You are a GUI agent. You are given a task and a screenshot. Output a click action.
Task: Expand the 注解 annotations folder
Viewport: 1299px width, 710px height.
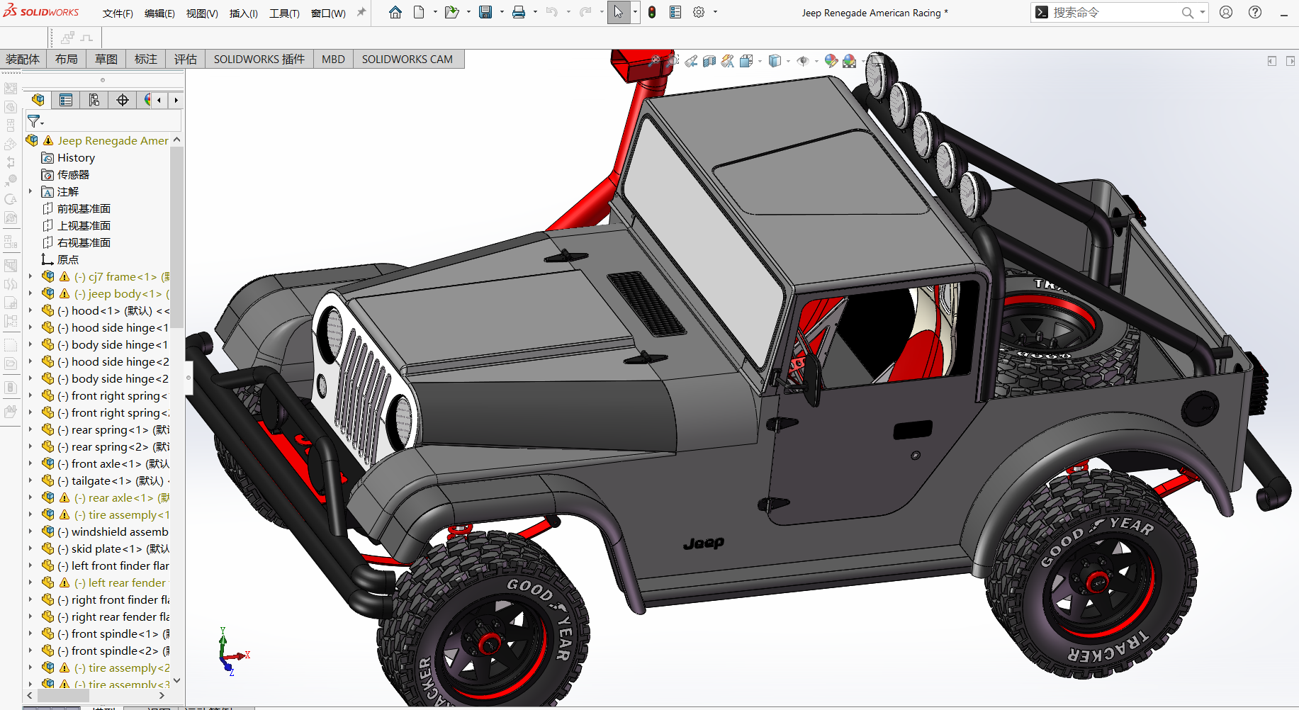tap(30, 191)
